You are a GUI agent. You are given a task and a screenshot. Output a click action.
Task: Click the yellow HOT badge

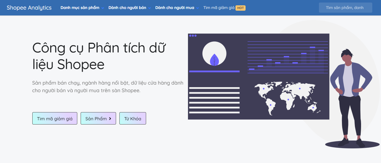pyautogui.click(x=241, y=8)
